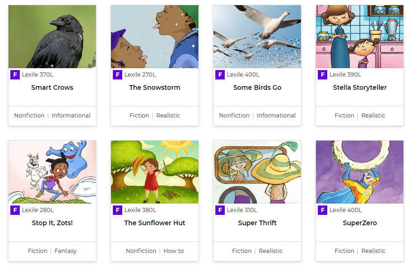
Task: Select the Super Thrift hat cover thumbnail
Action: tap(257, 172)
